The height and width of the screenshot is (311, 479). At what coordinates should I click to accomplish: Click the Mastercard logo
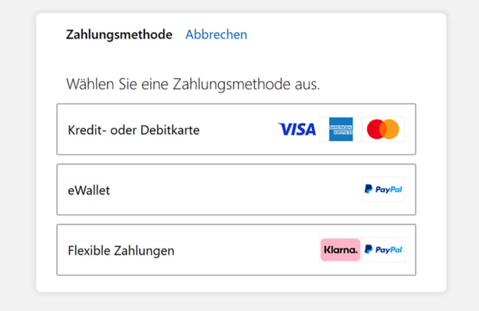383,130
